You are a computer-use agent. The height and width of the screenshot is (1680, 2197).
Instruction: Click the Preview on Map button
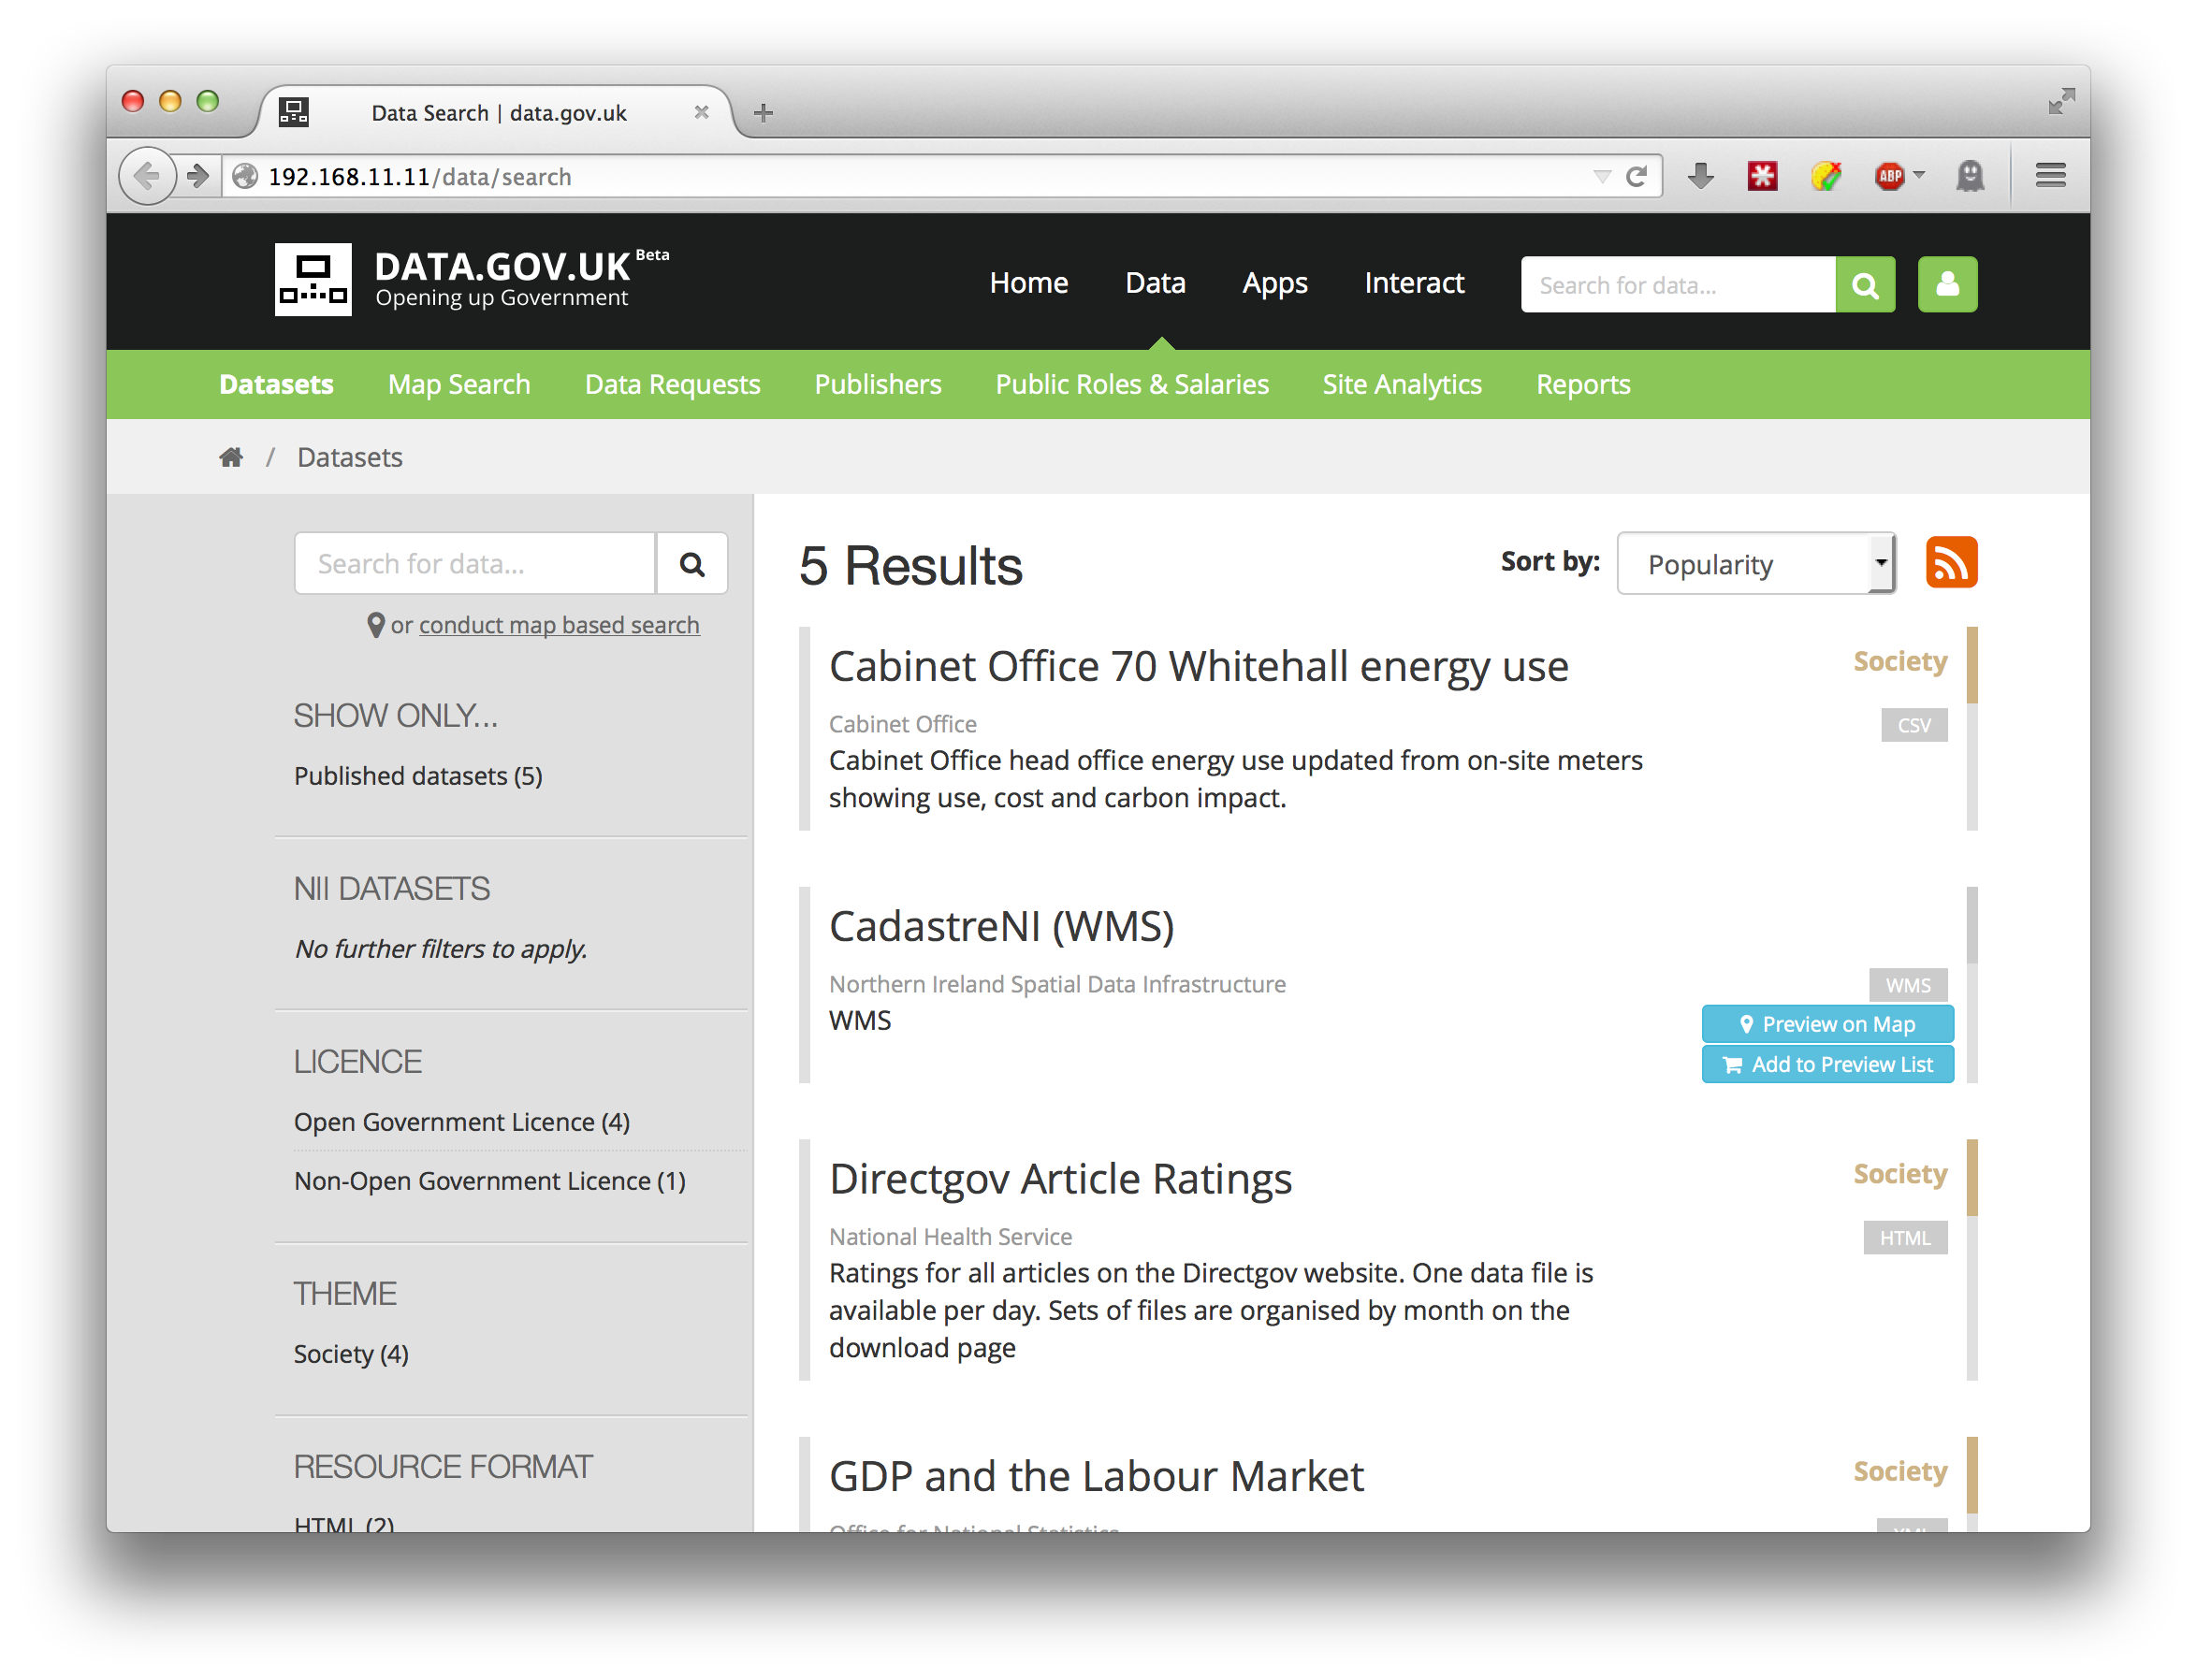(1827, 1024)
